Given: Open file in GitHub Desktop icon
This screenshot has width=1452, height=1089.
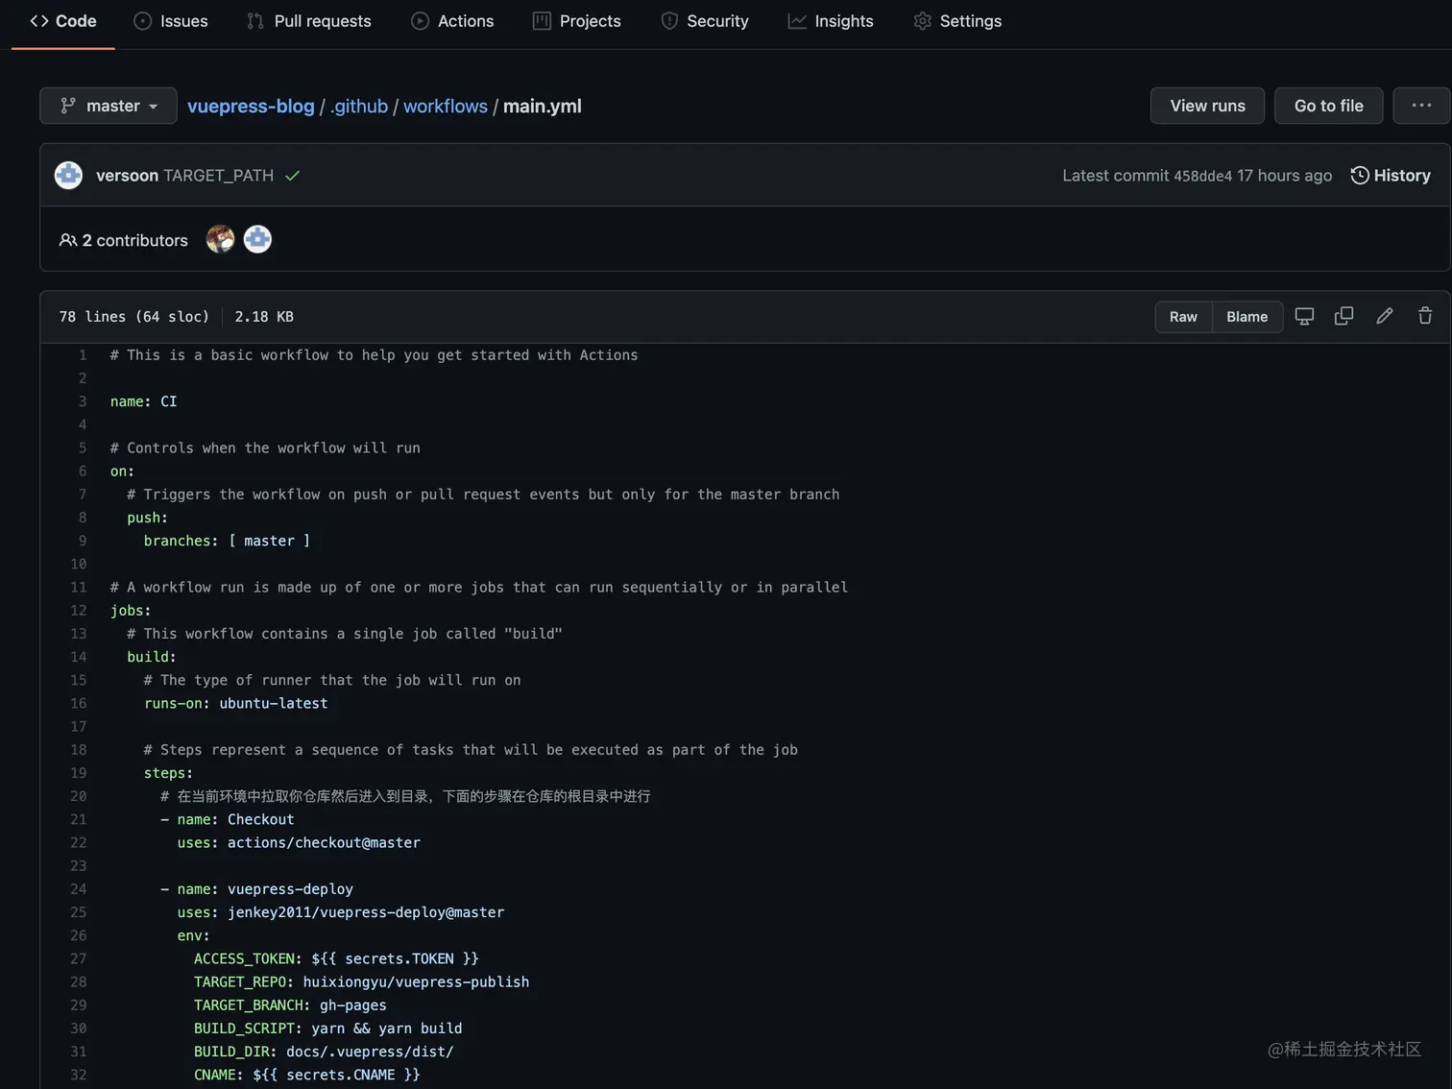Looking at the screenshot, I should point(1304,316).
